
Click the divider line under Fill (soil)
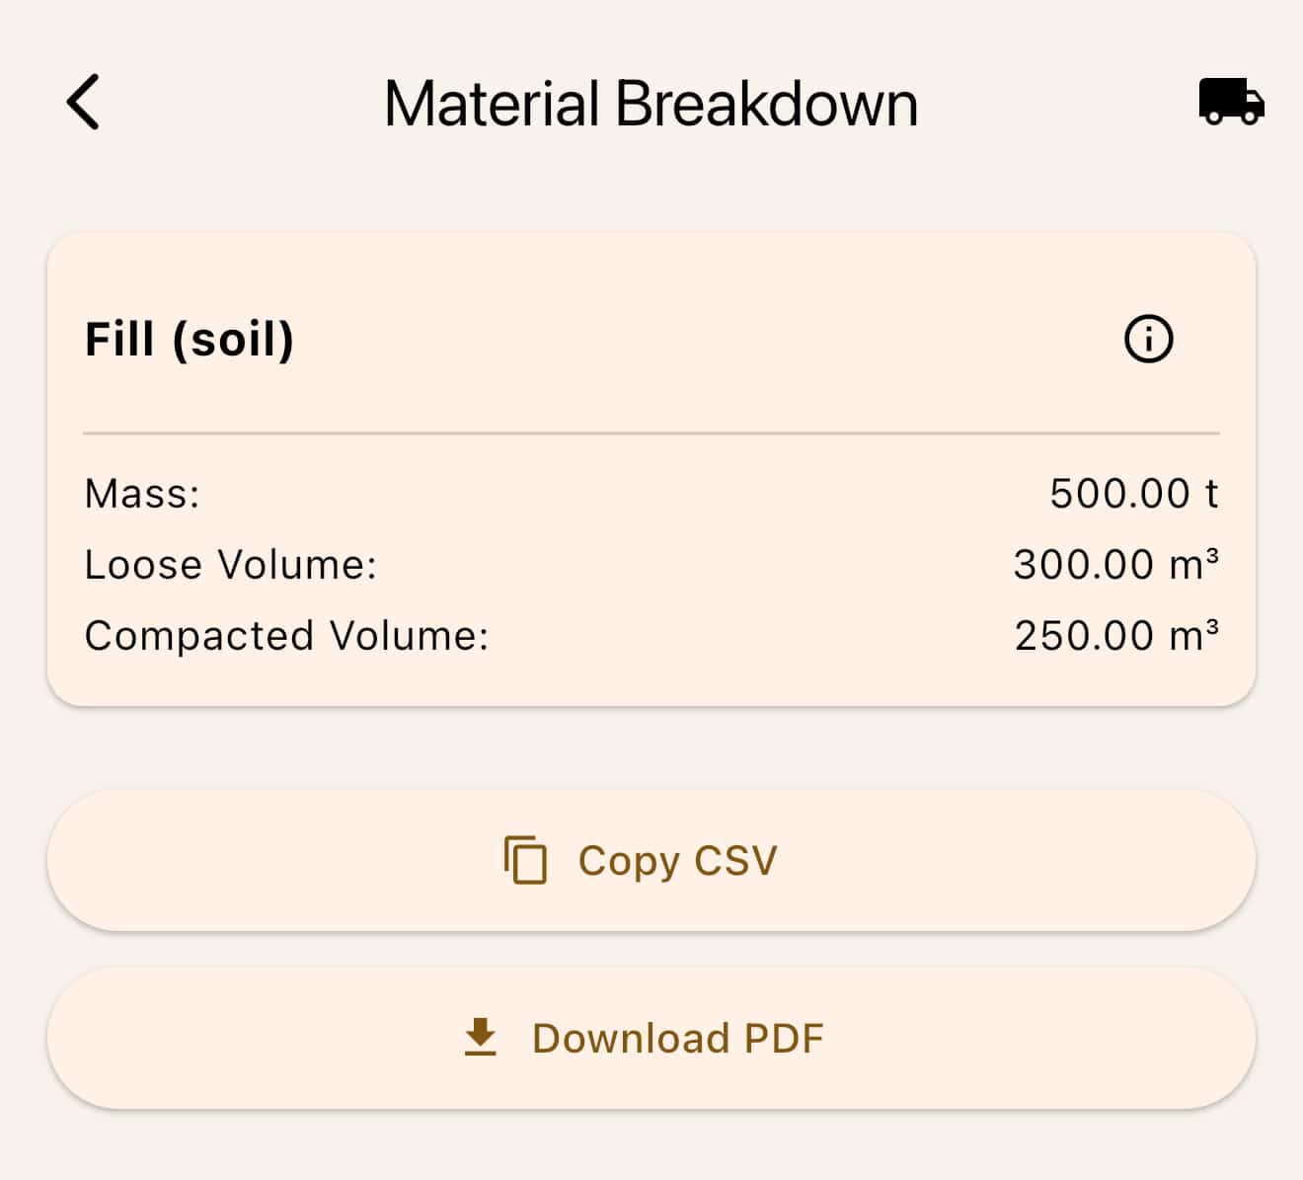651,433
